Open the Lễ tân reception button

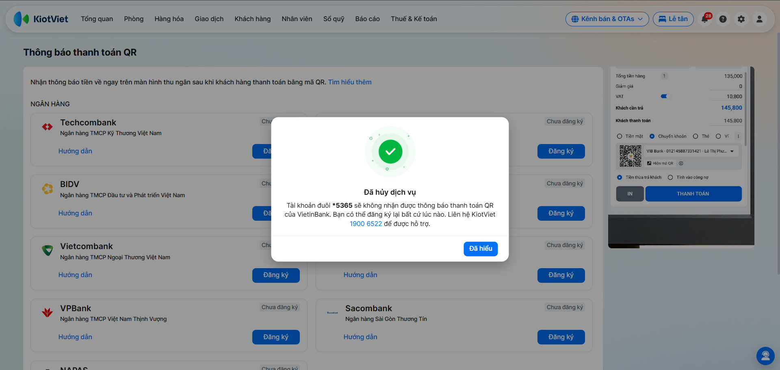pyautogui.click(x=673, y=19)
